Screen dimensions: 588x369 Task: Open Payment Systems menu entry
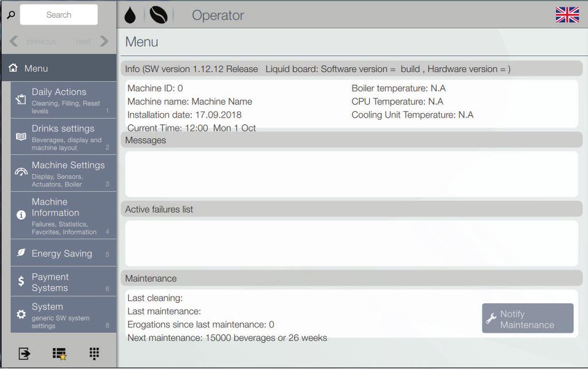point(63,282)
